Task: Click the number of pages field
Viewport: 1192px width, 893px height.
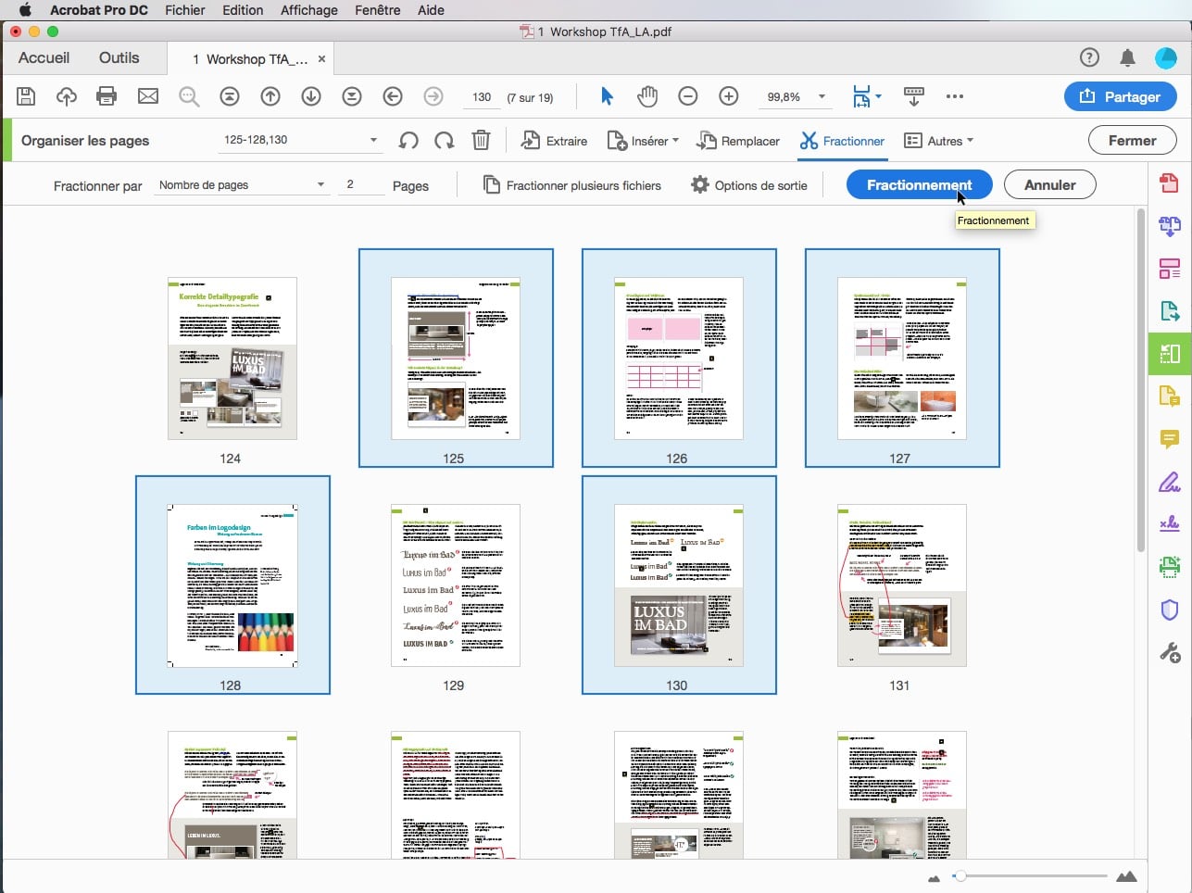Action: [x=361, y=185]
